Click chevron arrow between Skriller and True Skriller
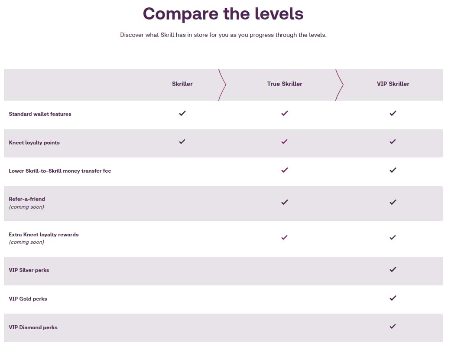Screen dimensions: 451x347 pos(222,85)
